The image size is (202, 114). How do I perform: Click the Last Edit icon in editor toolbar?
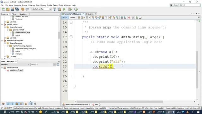click(79, 17)
